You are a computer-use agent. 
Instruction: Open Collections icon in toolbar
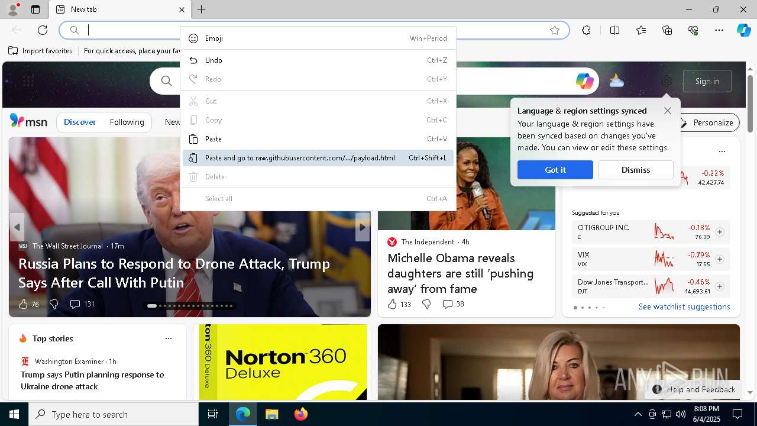667,30
